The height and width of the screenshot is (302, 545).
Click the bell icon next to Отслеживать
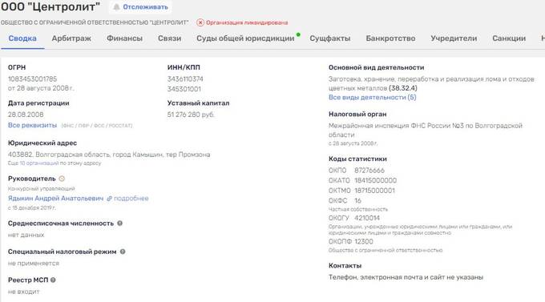point(116,7)
